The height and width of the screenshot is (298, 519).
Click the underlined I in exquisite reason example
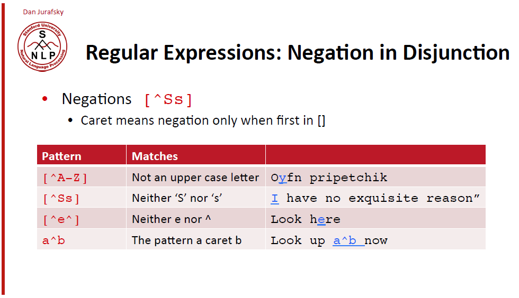[x=275, y=198]
